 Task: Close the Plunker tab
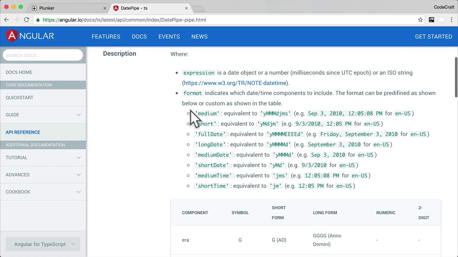point(105,8)
